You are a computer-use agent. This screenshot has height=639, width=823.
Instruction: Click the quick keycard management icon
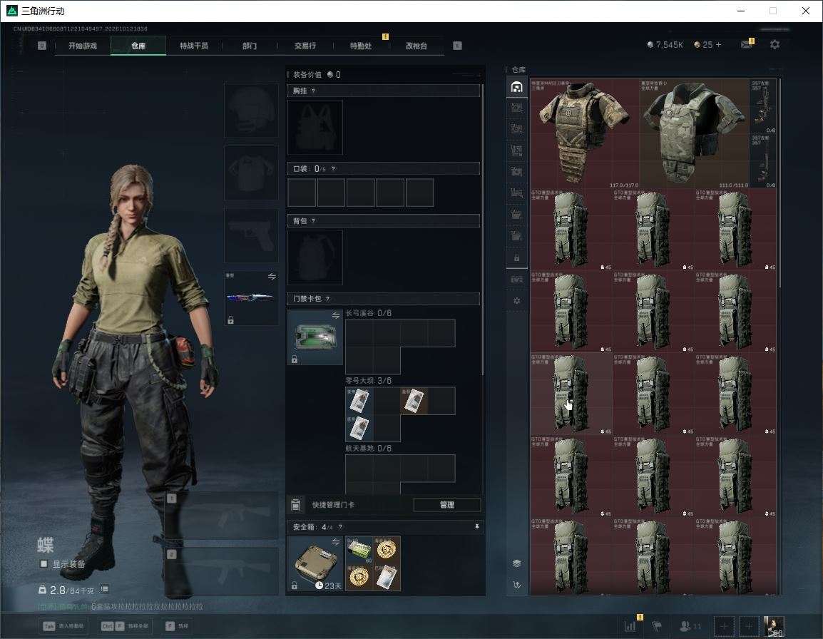click(295, 505)
